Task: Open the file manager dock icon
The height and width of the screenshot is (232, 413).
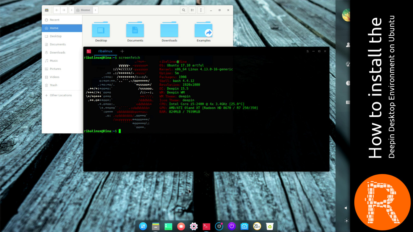Action: pos(156,226)
